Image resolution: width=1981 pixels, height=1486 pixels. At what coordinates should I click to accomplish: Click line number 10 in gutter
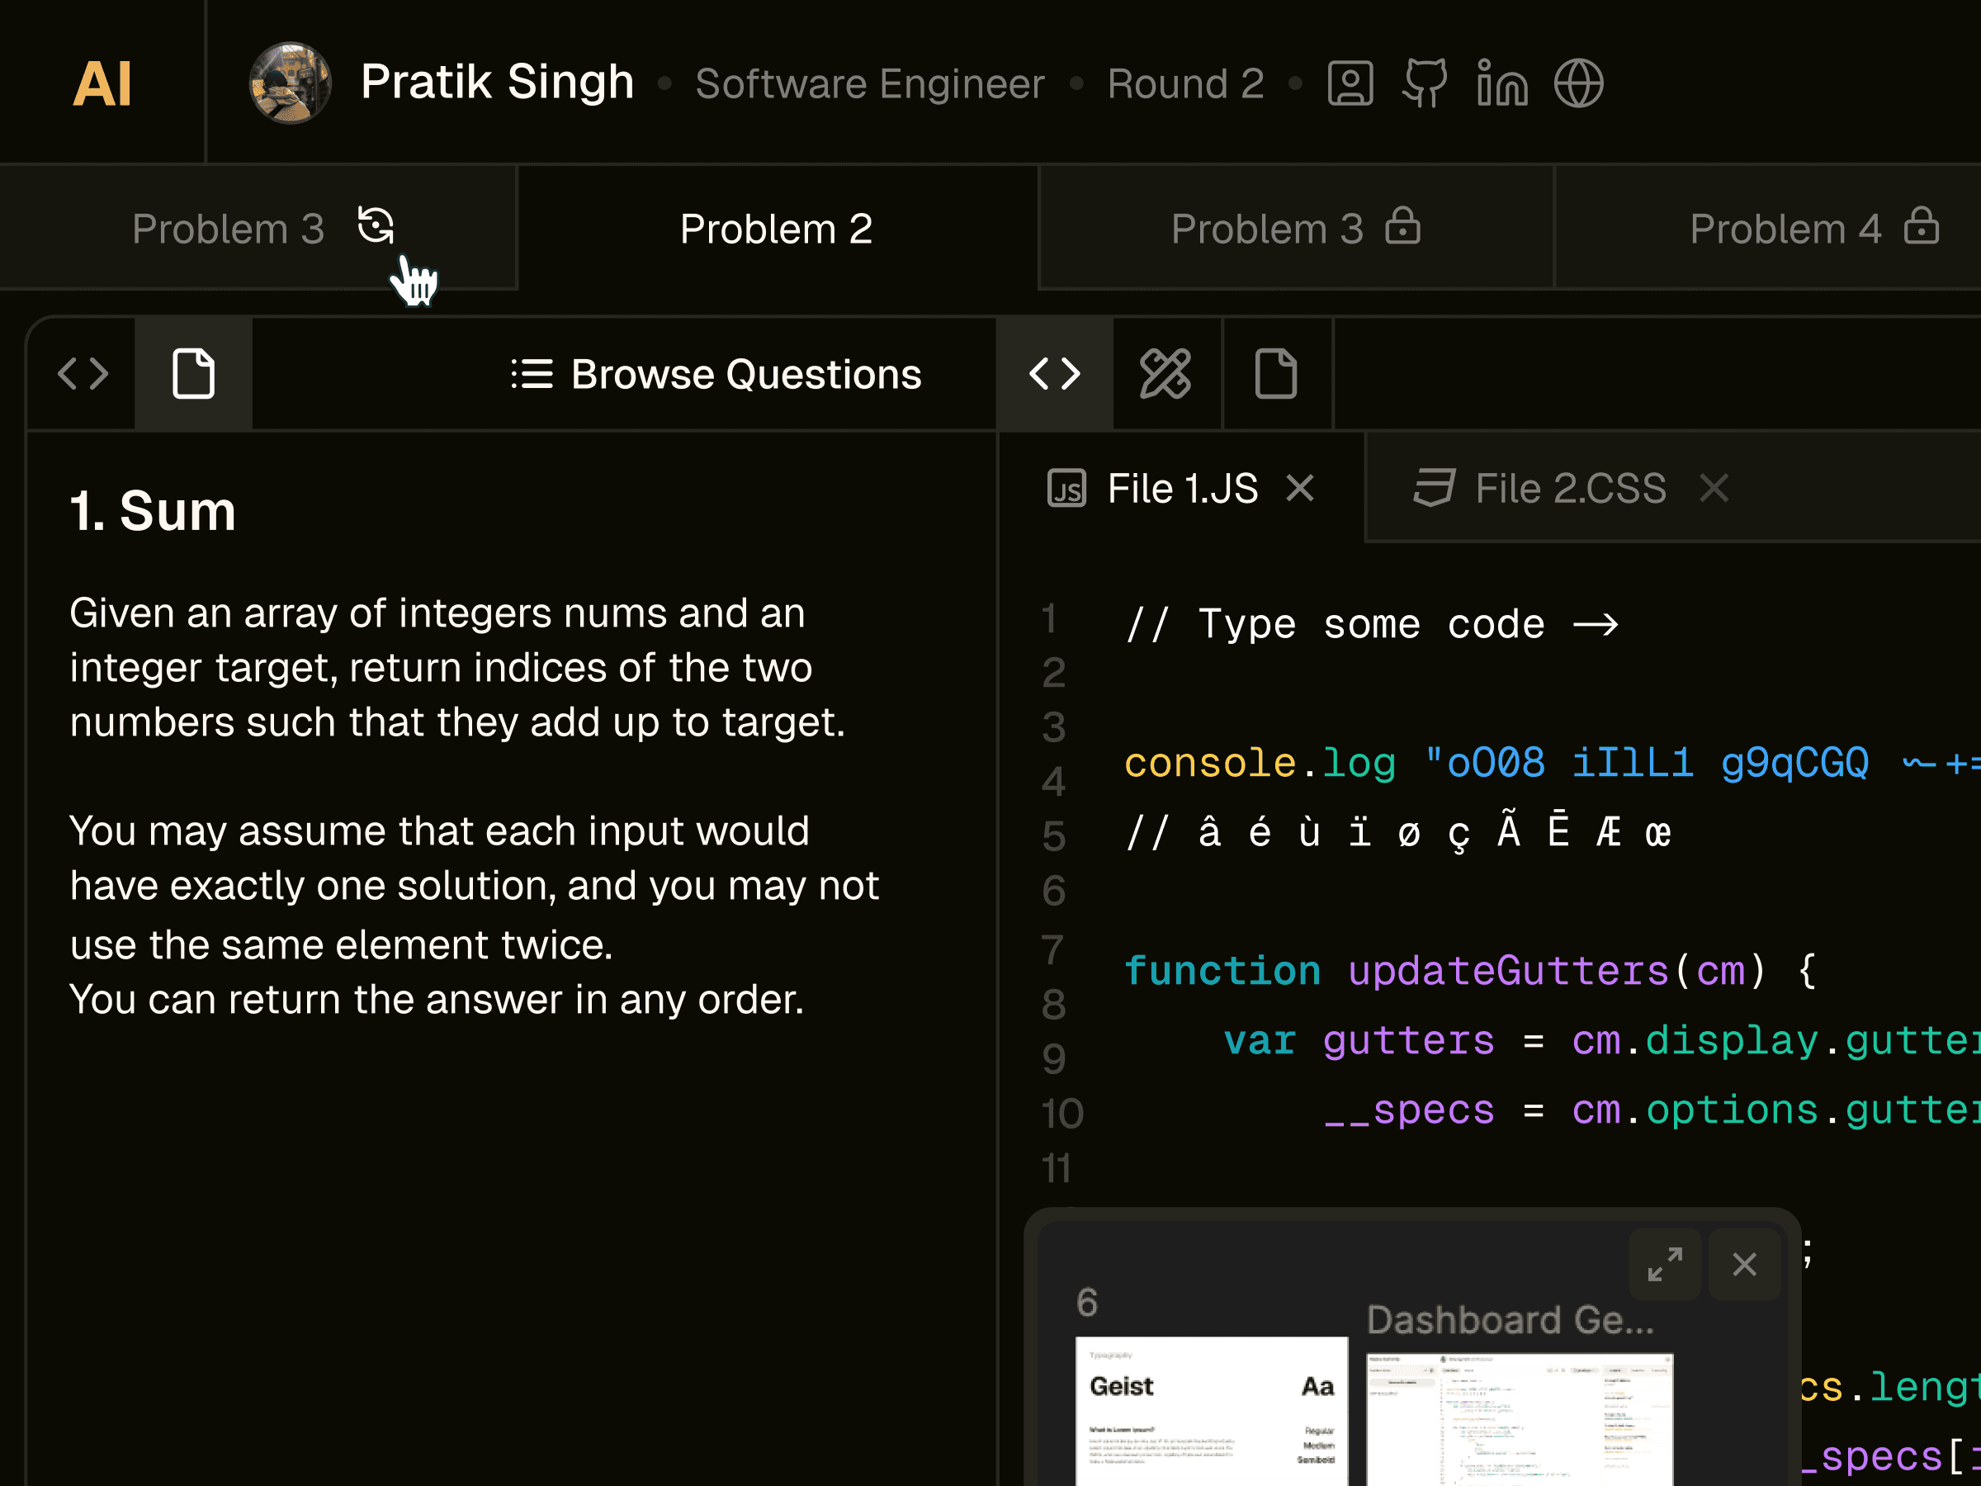1062,1114
